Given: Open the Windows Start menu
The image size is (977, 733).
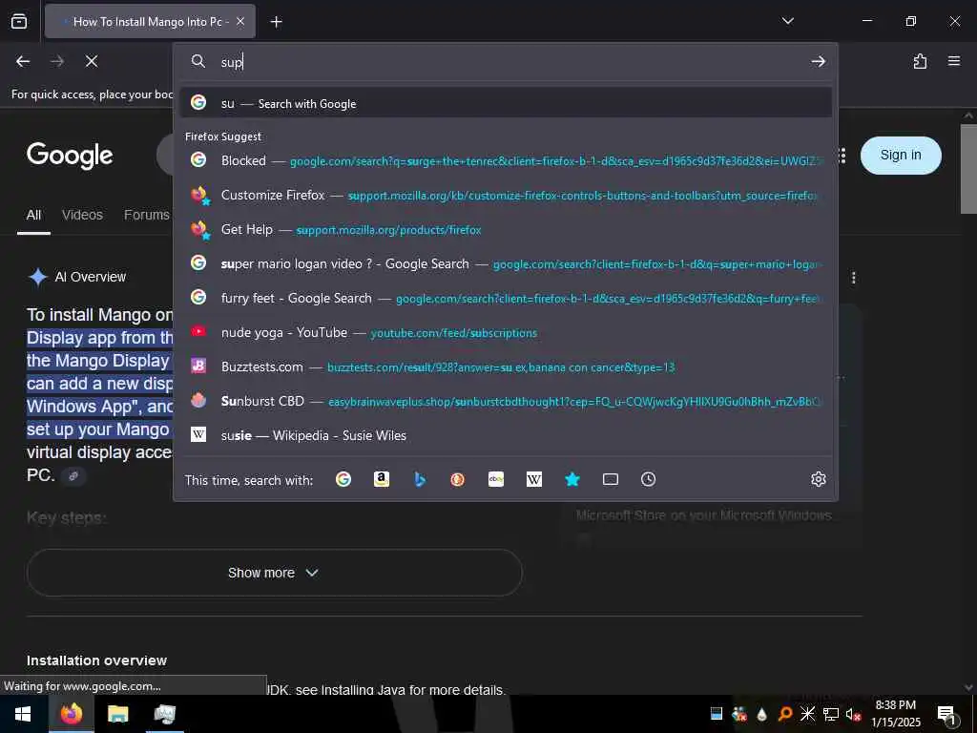Looking at the screenshot, I should (x=23, y=714).
